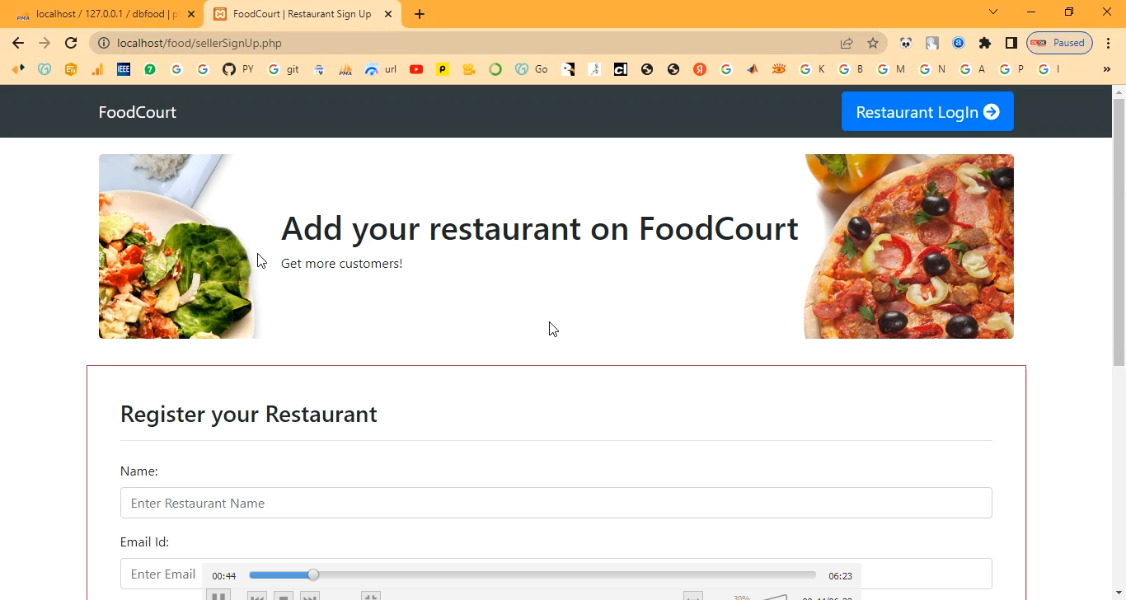Open the GitHub PY bookmark

(x=237, y=69)
